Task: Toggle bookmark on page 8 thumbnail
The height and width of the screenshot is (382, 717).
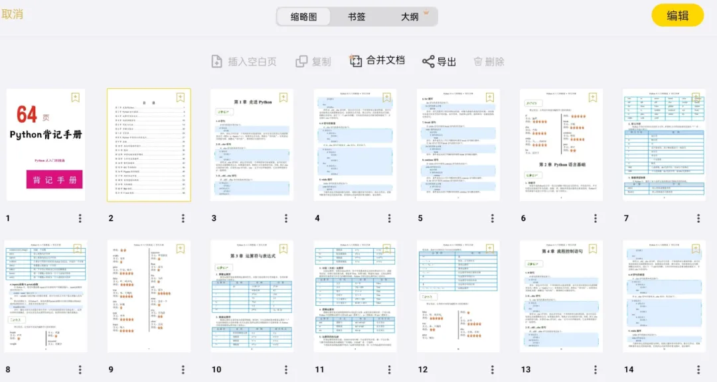Action: [77, 249]
